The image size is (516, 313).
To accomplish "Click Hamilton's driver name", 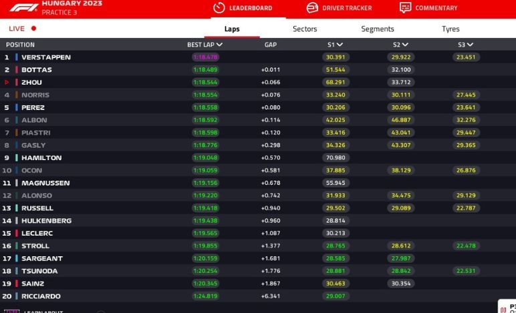I will 41,158.
